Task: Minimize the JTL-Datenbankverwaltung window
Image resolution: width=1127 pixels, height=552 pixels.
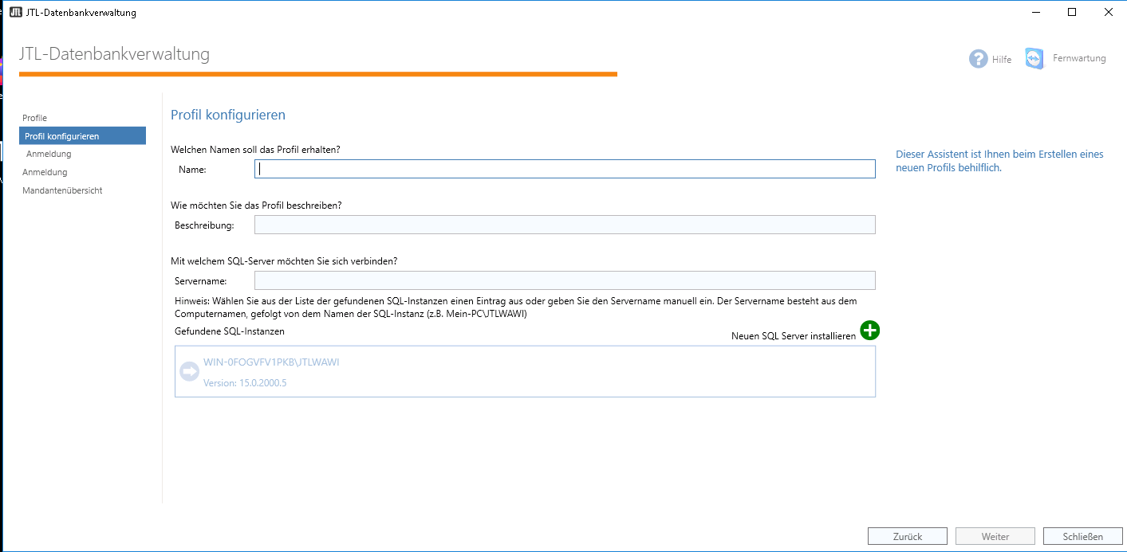Action: (1035, 12)
